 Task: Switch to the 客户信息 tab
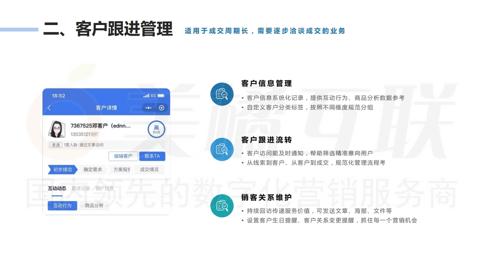point(104,188)
